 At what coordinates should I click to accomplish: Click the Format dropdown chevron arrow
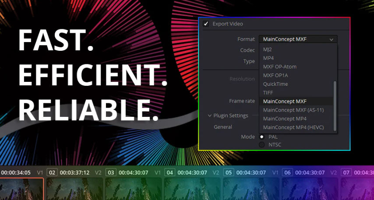[331, 39]
